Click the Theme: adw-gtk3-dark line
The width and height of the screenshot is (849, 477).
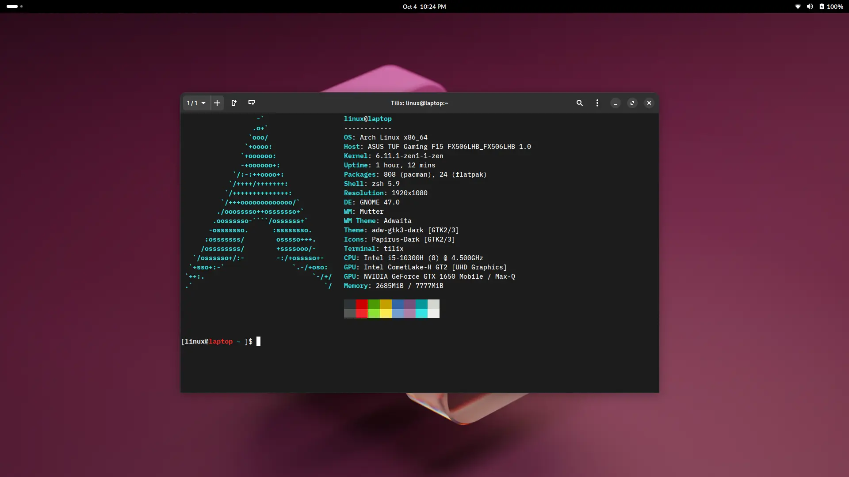[x=402, y=230]
